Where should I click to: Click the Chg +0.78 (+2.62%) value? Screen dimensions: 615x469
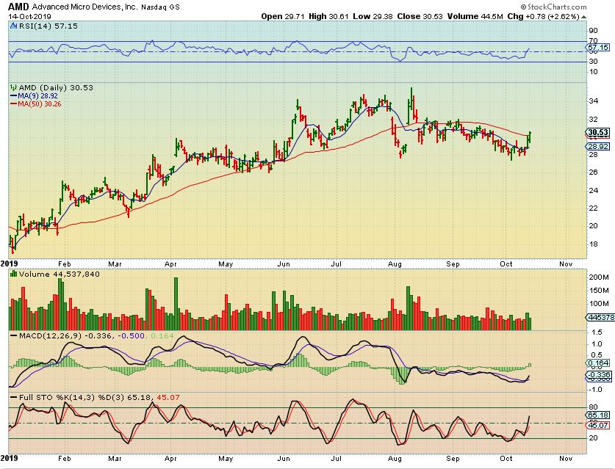(543, 16)
